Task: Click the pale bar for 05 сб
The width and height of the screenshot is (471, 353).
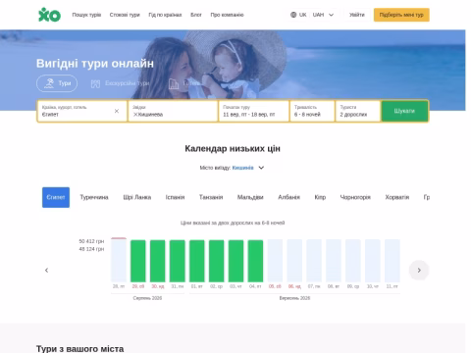Action: point(275,261)
